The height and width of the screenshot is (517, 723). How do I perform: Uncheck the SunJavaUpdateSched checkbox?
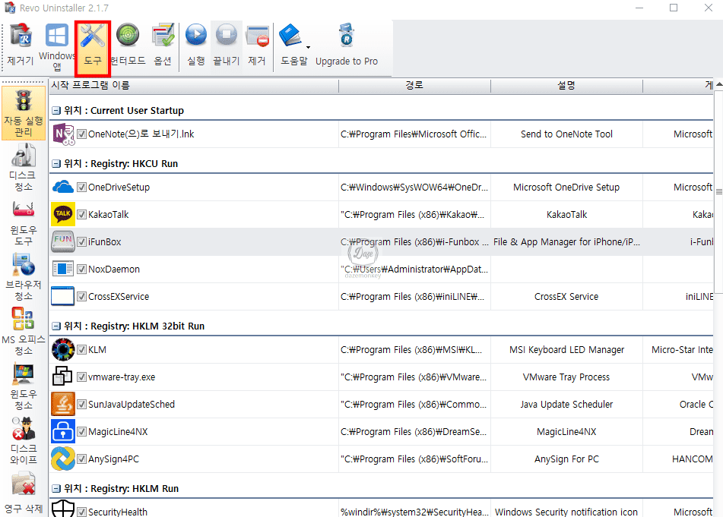81,404
